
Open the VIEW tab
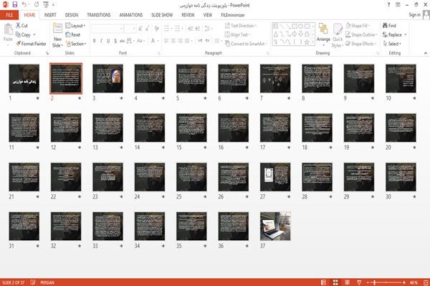(x=208, y=15)
